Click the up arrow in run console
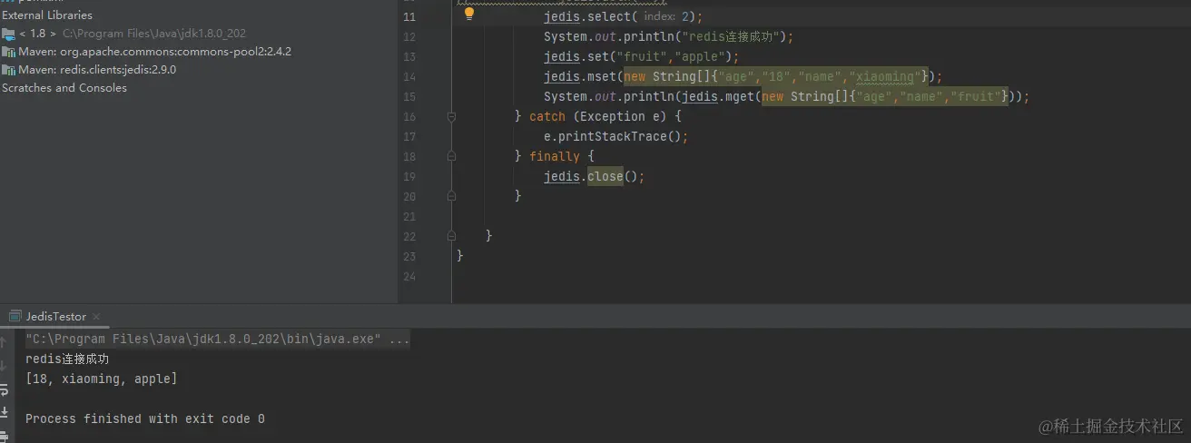The image size is (1191, 443). point(4,343)
